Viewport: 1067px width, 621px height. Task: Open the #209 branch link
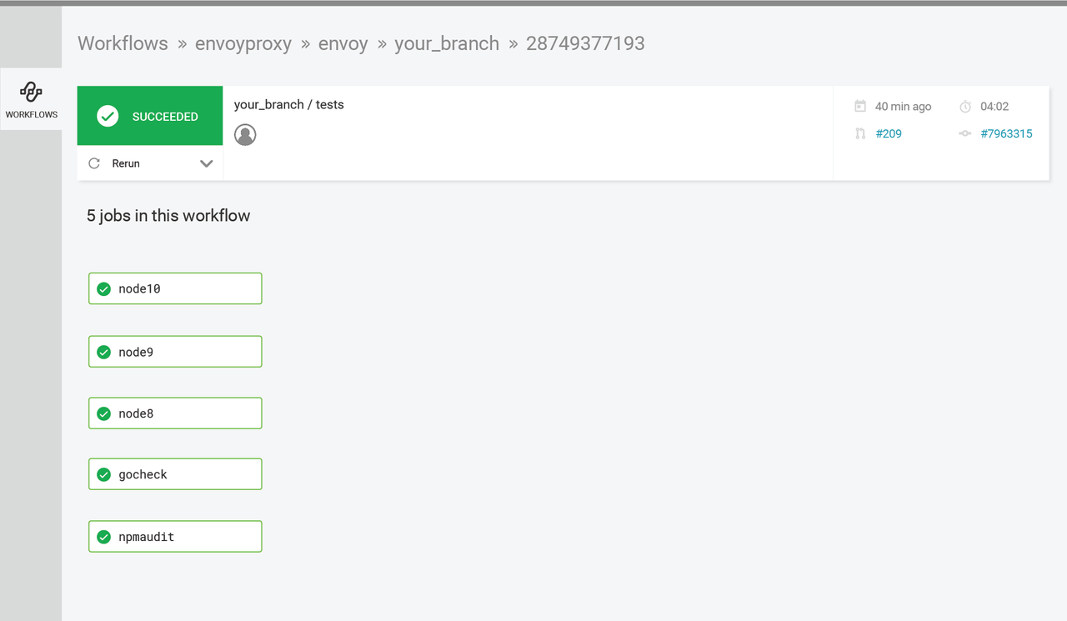[x=890, y=133]
